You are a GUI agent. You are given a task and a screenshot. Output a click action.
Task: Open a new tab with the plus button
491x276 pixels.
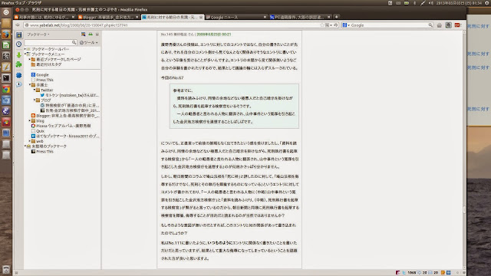pyautogui.click(x=337, y=17)
